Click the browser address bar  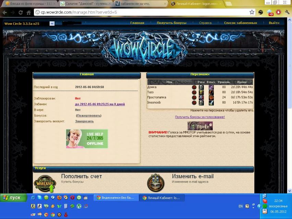pos(144,12)
